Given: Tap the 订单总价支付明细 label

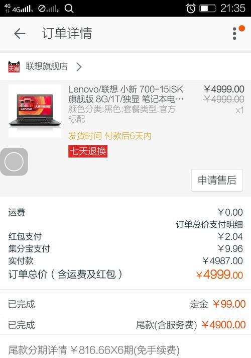Looking at the screenshot, I should tap(209, 224).
